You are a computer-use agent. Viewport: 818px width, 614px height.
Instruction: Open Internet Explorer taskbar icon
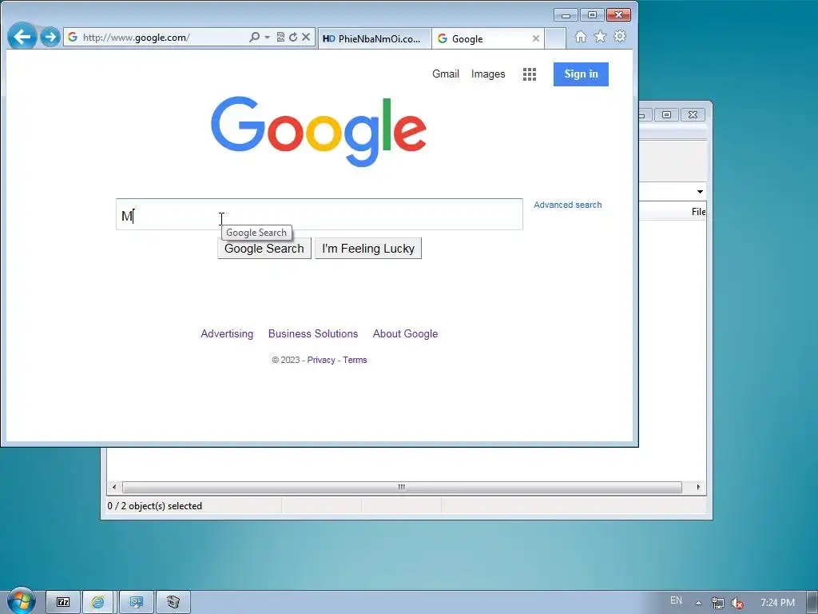tap(98, 602)
